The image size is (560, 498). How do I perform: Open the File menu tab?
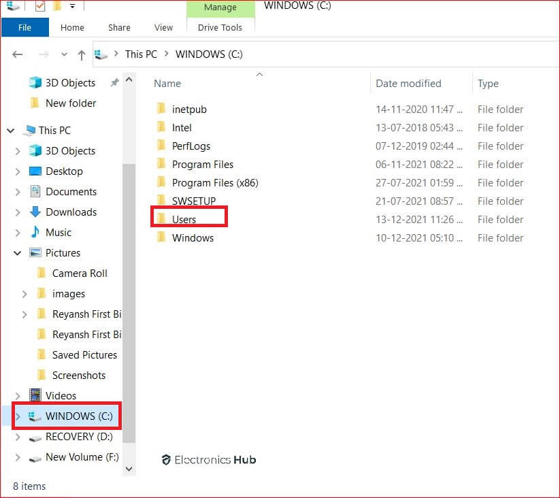pyautogui.click(x=24, y=27)
